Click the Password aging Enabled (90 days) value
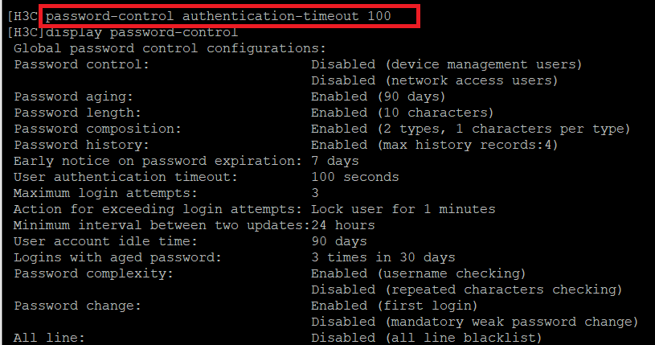This screenshot has width=655, height=345. [x=379, y=97]
